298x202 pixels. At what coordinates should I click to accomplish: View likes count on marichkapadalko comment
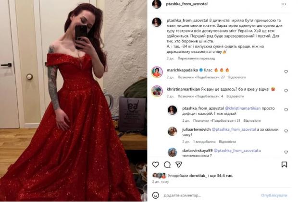(201, 77)
